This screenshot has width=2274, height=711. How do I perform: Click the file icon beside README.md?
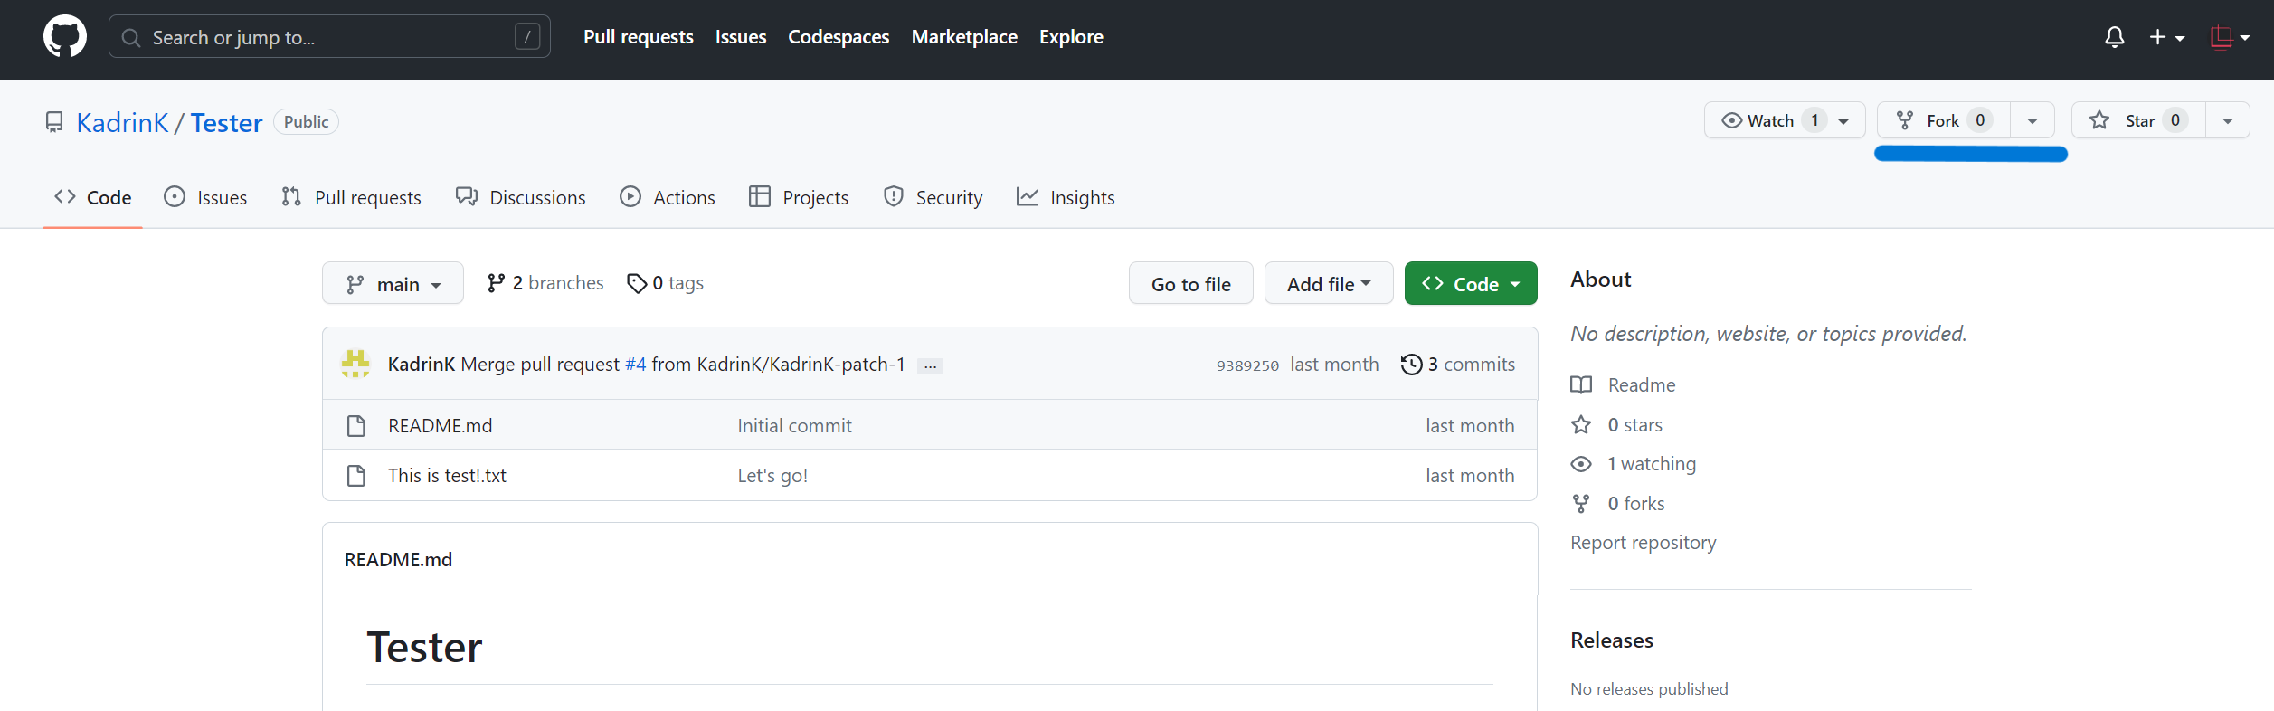tap(356, 425)
